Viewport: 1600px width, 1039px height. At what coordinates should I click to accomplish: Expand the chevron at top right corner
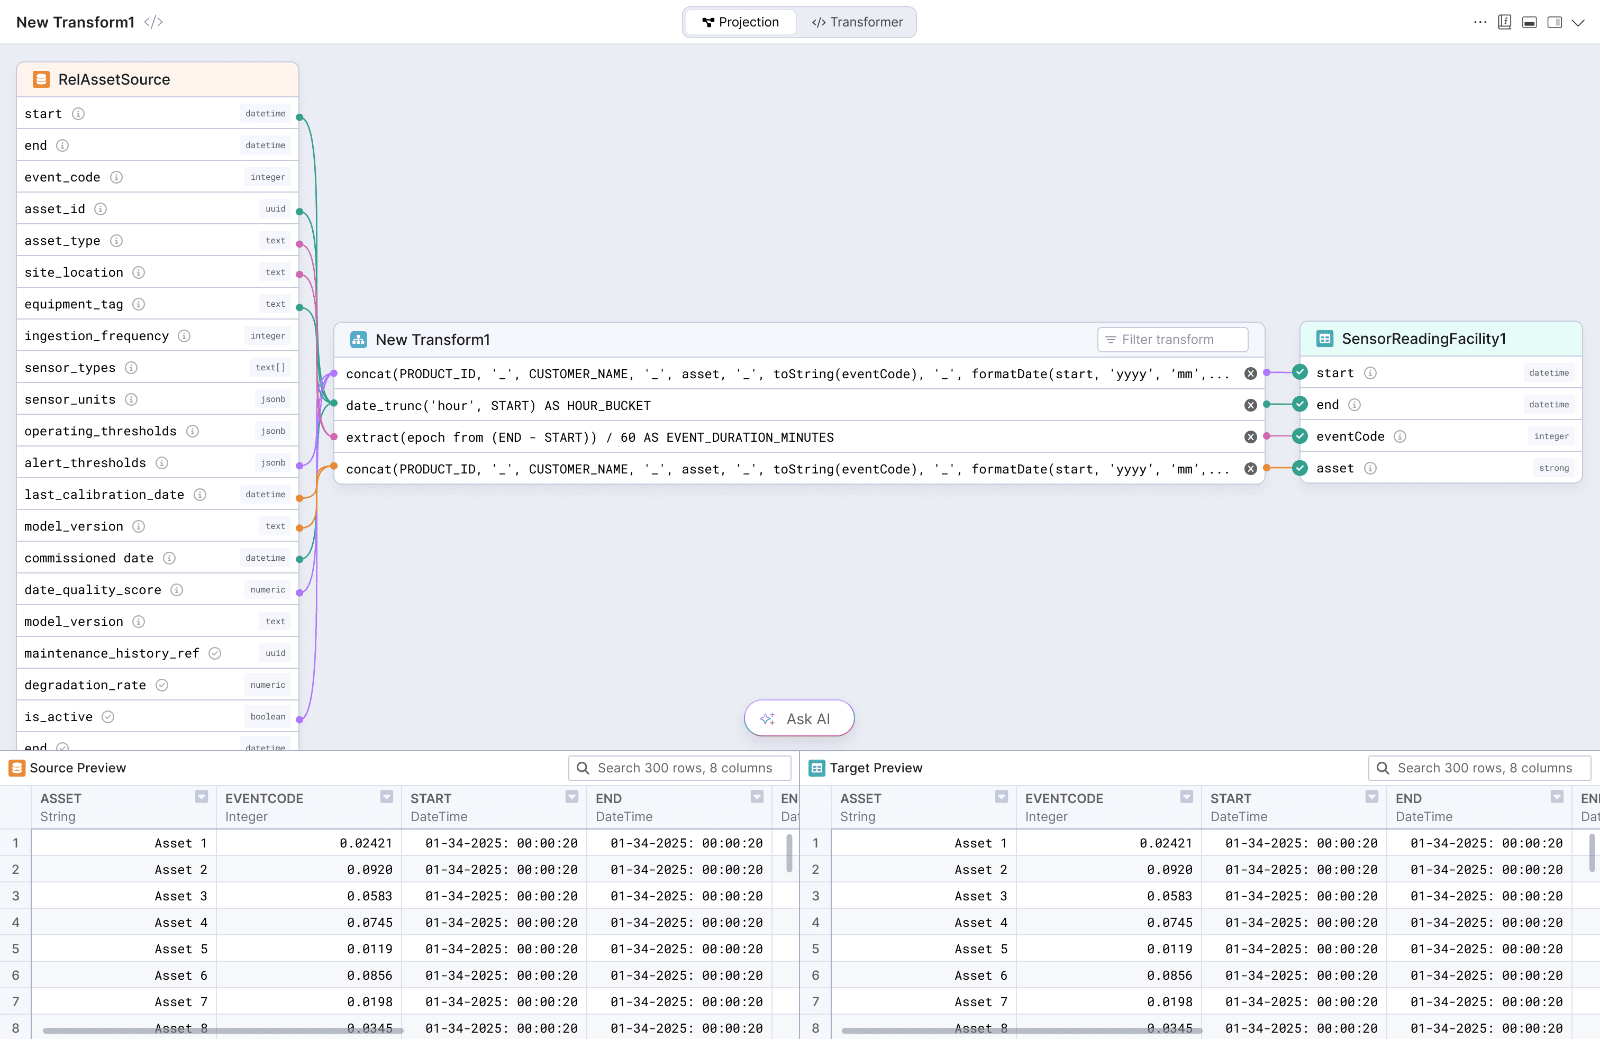point(1578,22)
